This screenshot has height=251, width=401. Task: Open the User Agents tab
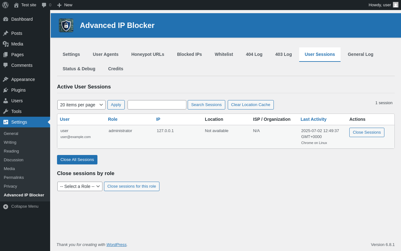(106, 54)
